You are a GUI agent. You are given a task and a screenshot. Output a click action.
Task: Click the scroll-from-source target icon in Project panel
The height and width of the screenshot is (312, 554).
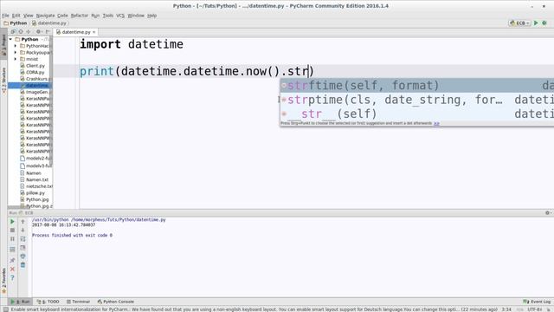(x=21, y=32)
